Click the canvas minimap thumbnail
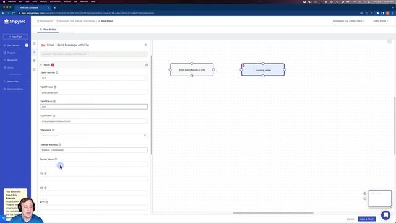 (x=380, y=198)
